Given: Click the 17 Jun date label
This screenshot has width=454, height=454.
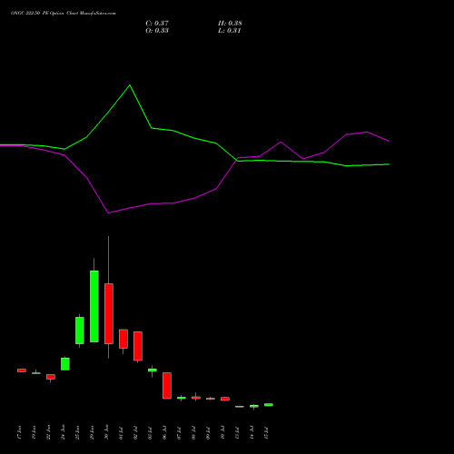Looking at the screenshot, I should click(x=19, y=432).
